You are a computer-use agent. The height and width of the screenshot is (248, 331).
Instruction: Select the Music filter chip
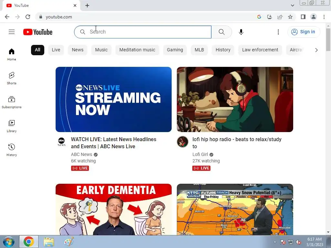tap(101, 50)
